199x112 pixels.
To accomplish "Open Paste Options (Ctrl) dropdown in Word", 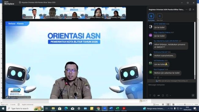I will tap(143, 101).
